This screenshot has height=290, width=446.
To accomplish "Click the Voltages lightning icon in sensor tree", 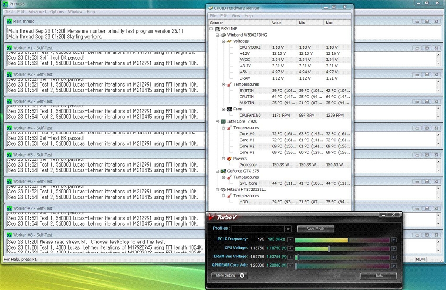I will [229, 41].
